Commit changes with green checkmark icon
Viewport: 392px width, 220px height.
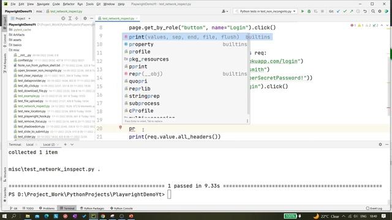click(x=345, y=11)
